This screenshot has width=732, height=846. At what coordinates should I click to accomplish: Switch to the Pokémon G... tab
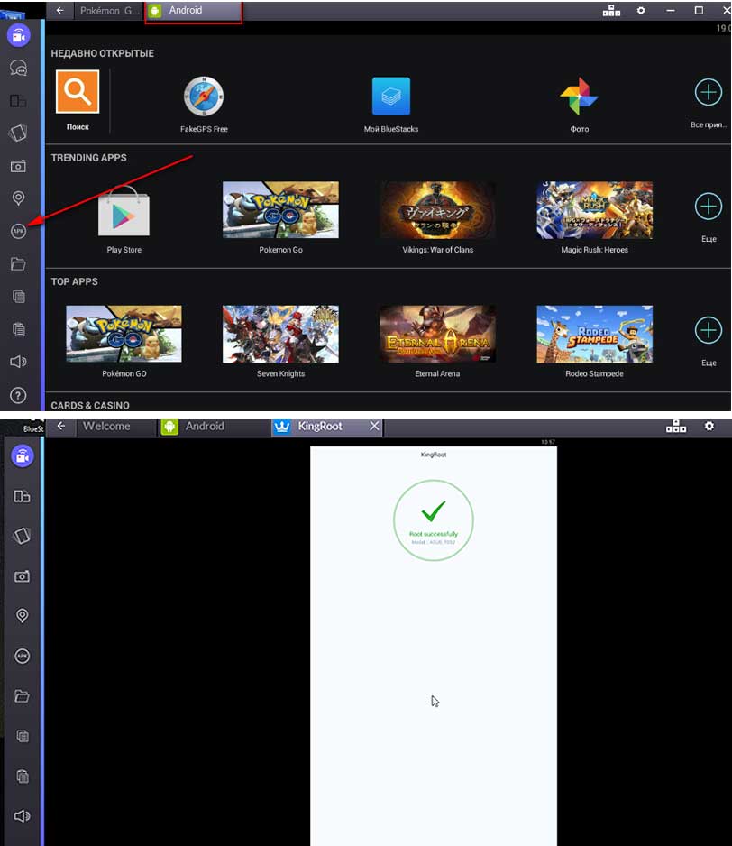tap(108, 10)
